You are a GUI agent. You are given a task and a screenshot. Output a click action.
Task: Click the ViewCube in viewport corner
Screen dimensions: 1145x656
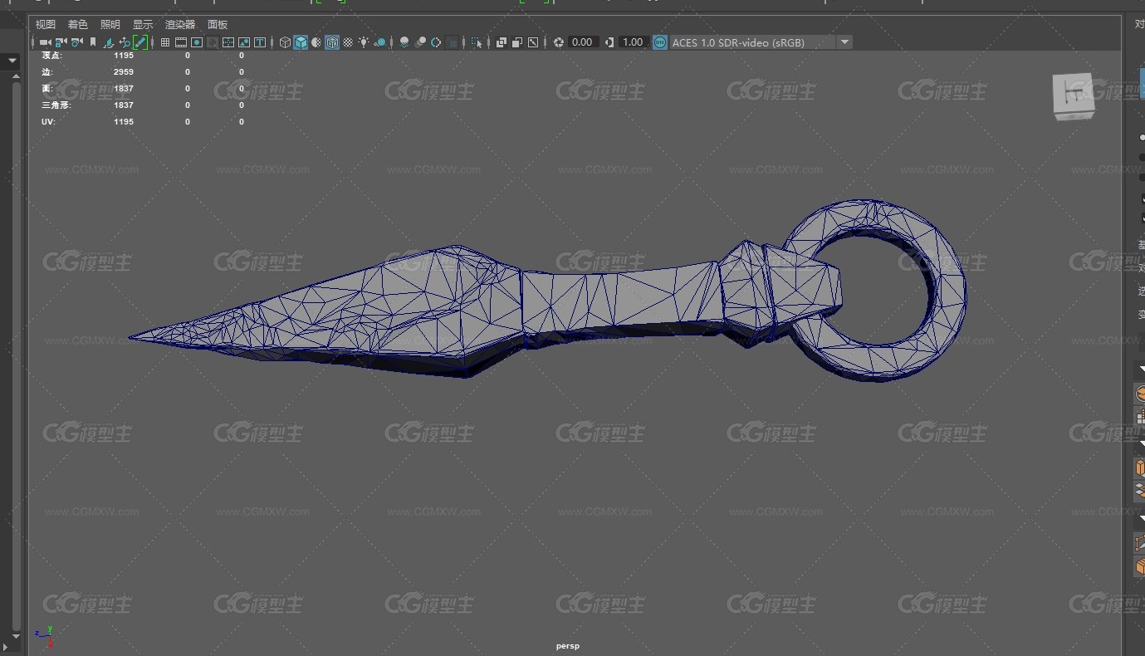[x=1074, y=96]
